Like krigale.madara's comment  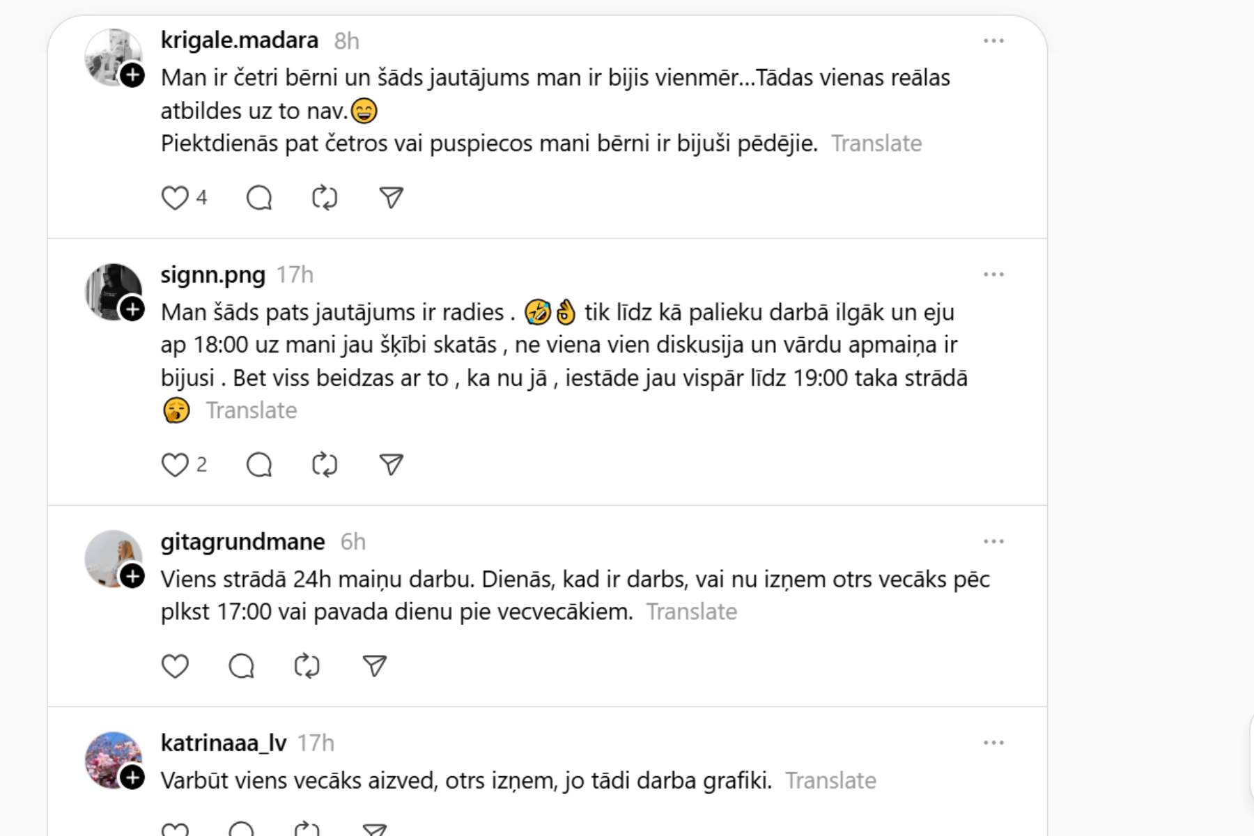coord(175,198)
